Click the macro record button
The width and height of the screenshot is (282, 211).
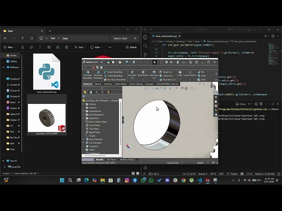93,67
